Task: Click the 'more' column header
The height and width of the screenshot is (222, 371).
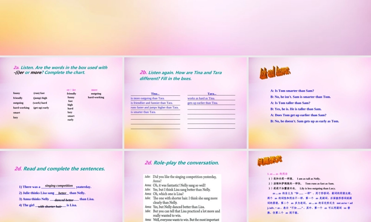Action: 94,89
